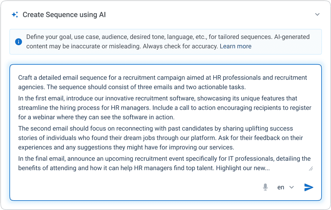
Task: Click the "en" language label
Action: pyautogui.click(x=281, y=187)
